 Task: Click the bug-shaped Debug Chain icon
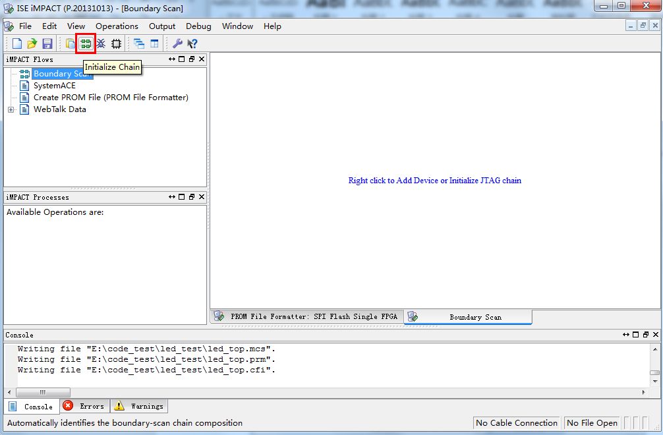coord(101,43)
